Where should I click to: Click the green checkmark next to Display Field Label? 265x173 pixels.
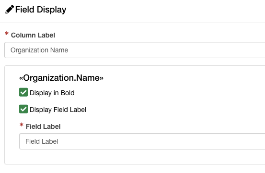point(23,109)
